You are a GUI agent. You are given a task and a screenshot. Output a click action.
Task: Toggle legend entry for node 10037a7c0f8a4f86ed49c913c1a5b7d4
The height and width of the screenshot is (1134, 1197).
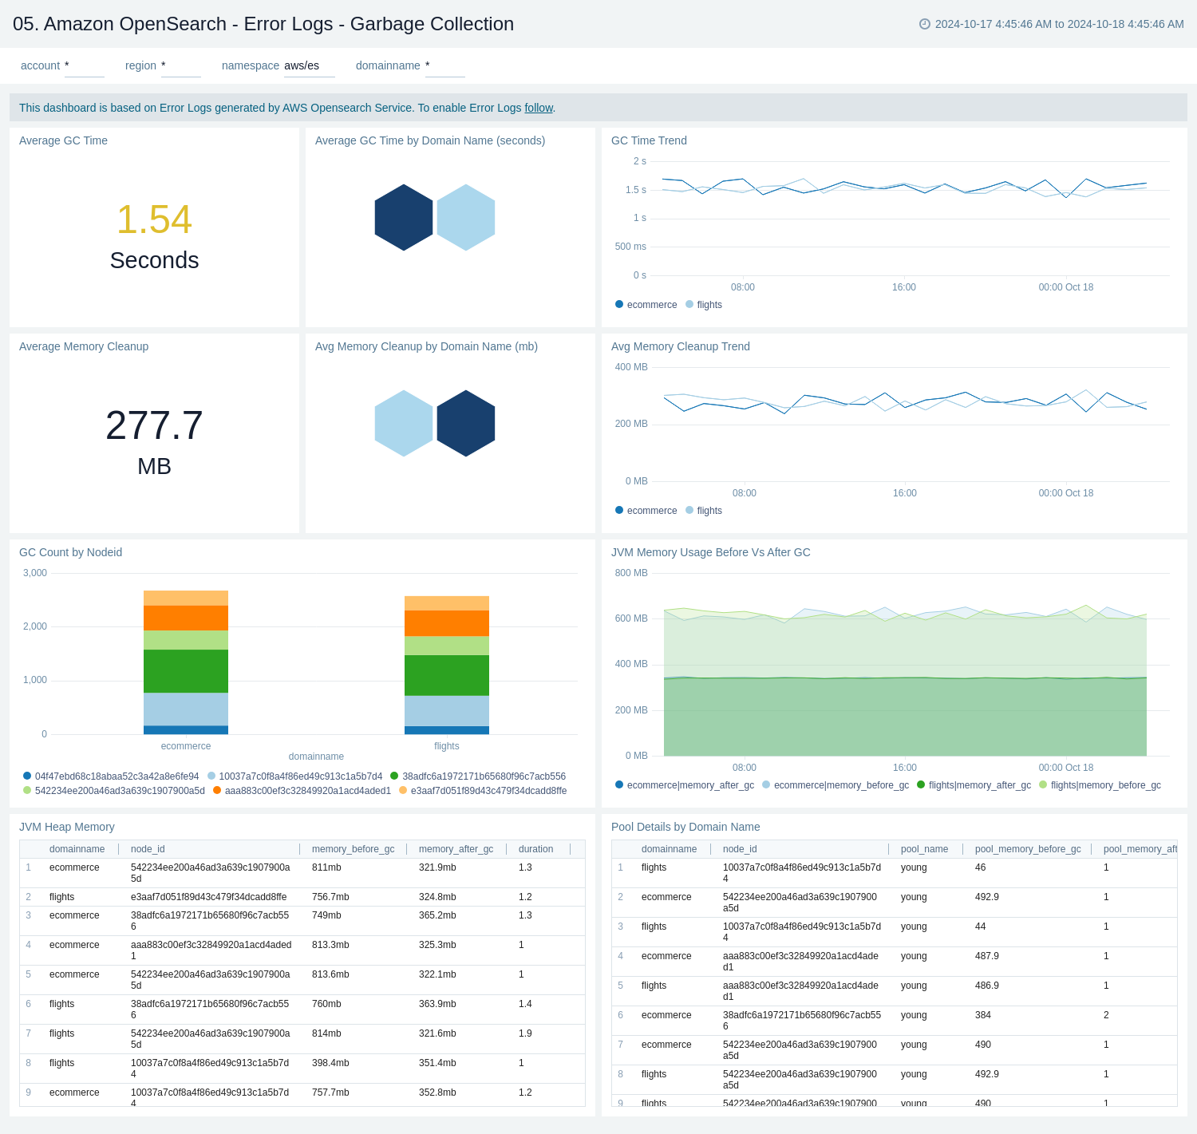[x=294, y=776]
